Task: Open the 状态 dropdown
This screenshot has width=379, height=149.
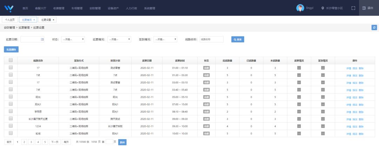Action: 73,39
